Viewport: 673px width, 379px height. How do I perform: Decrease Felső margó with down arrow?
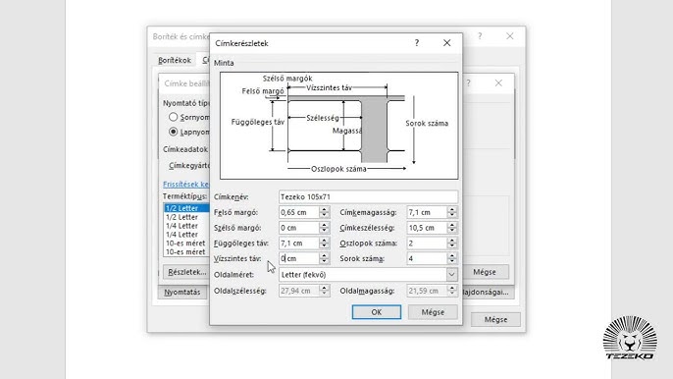pyautogui.click(x=325, y=215)
